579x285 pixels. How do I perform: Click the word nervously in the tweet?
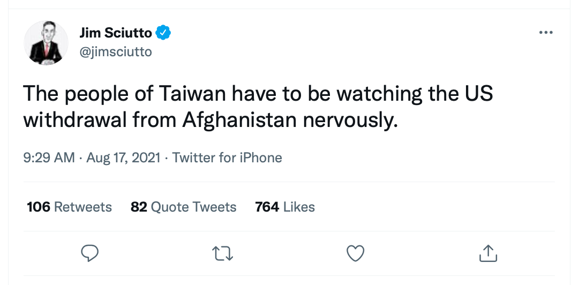351,119
